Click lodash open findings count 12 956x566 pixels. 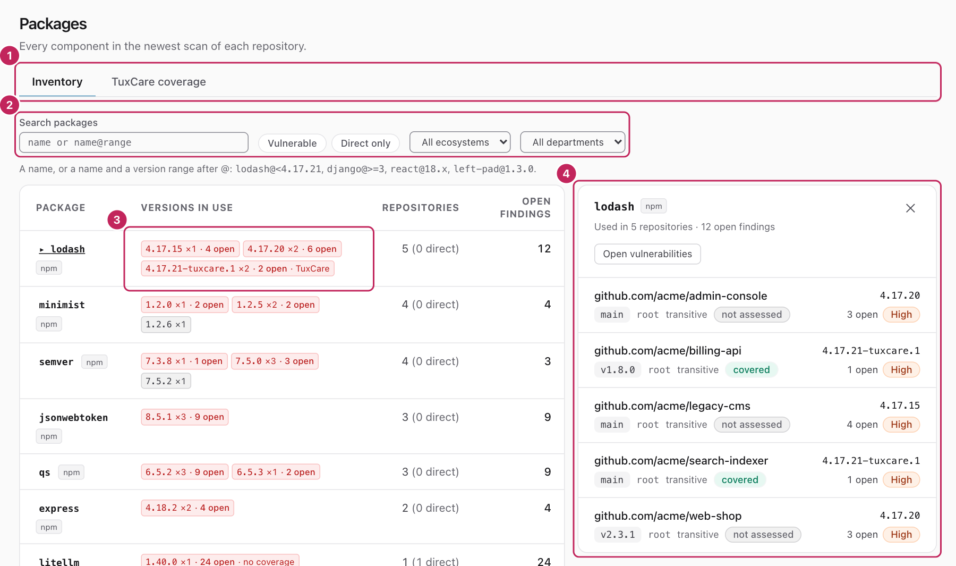(x=544, y=249)
